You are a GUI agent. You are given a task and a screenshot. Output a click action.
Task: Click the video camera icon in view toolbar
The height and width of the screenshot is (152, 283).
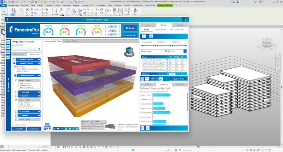pyautogui.click(x=58, y=129)
